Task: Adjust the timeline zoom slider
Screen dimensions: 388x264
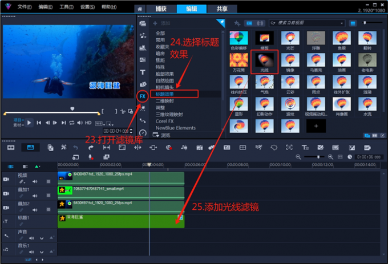Action: click(x=318, y=157)
